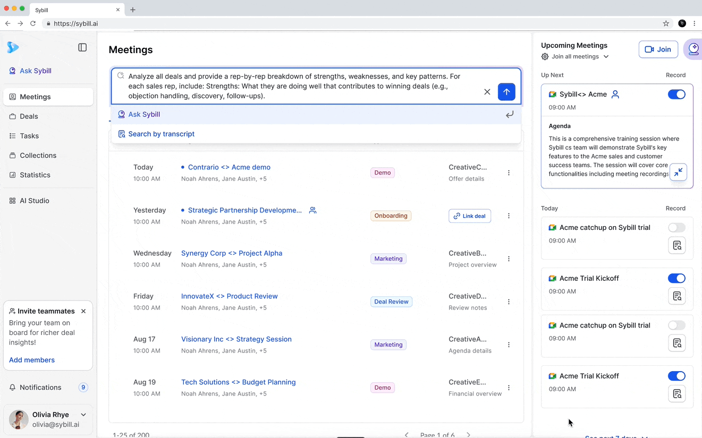Click the Link deal button

pyautogui.click(x=470, y=216)
